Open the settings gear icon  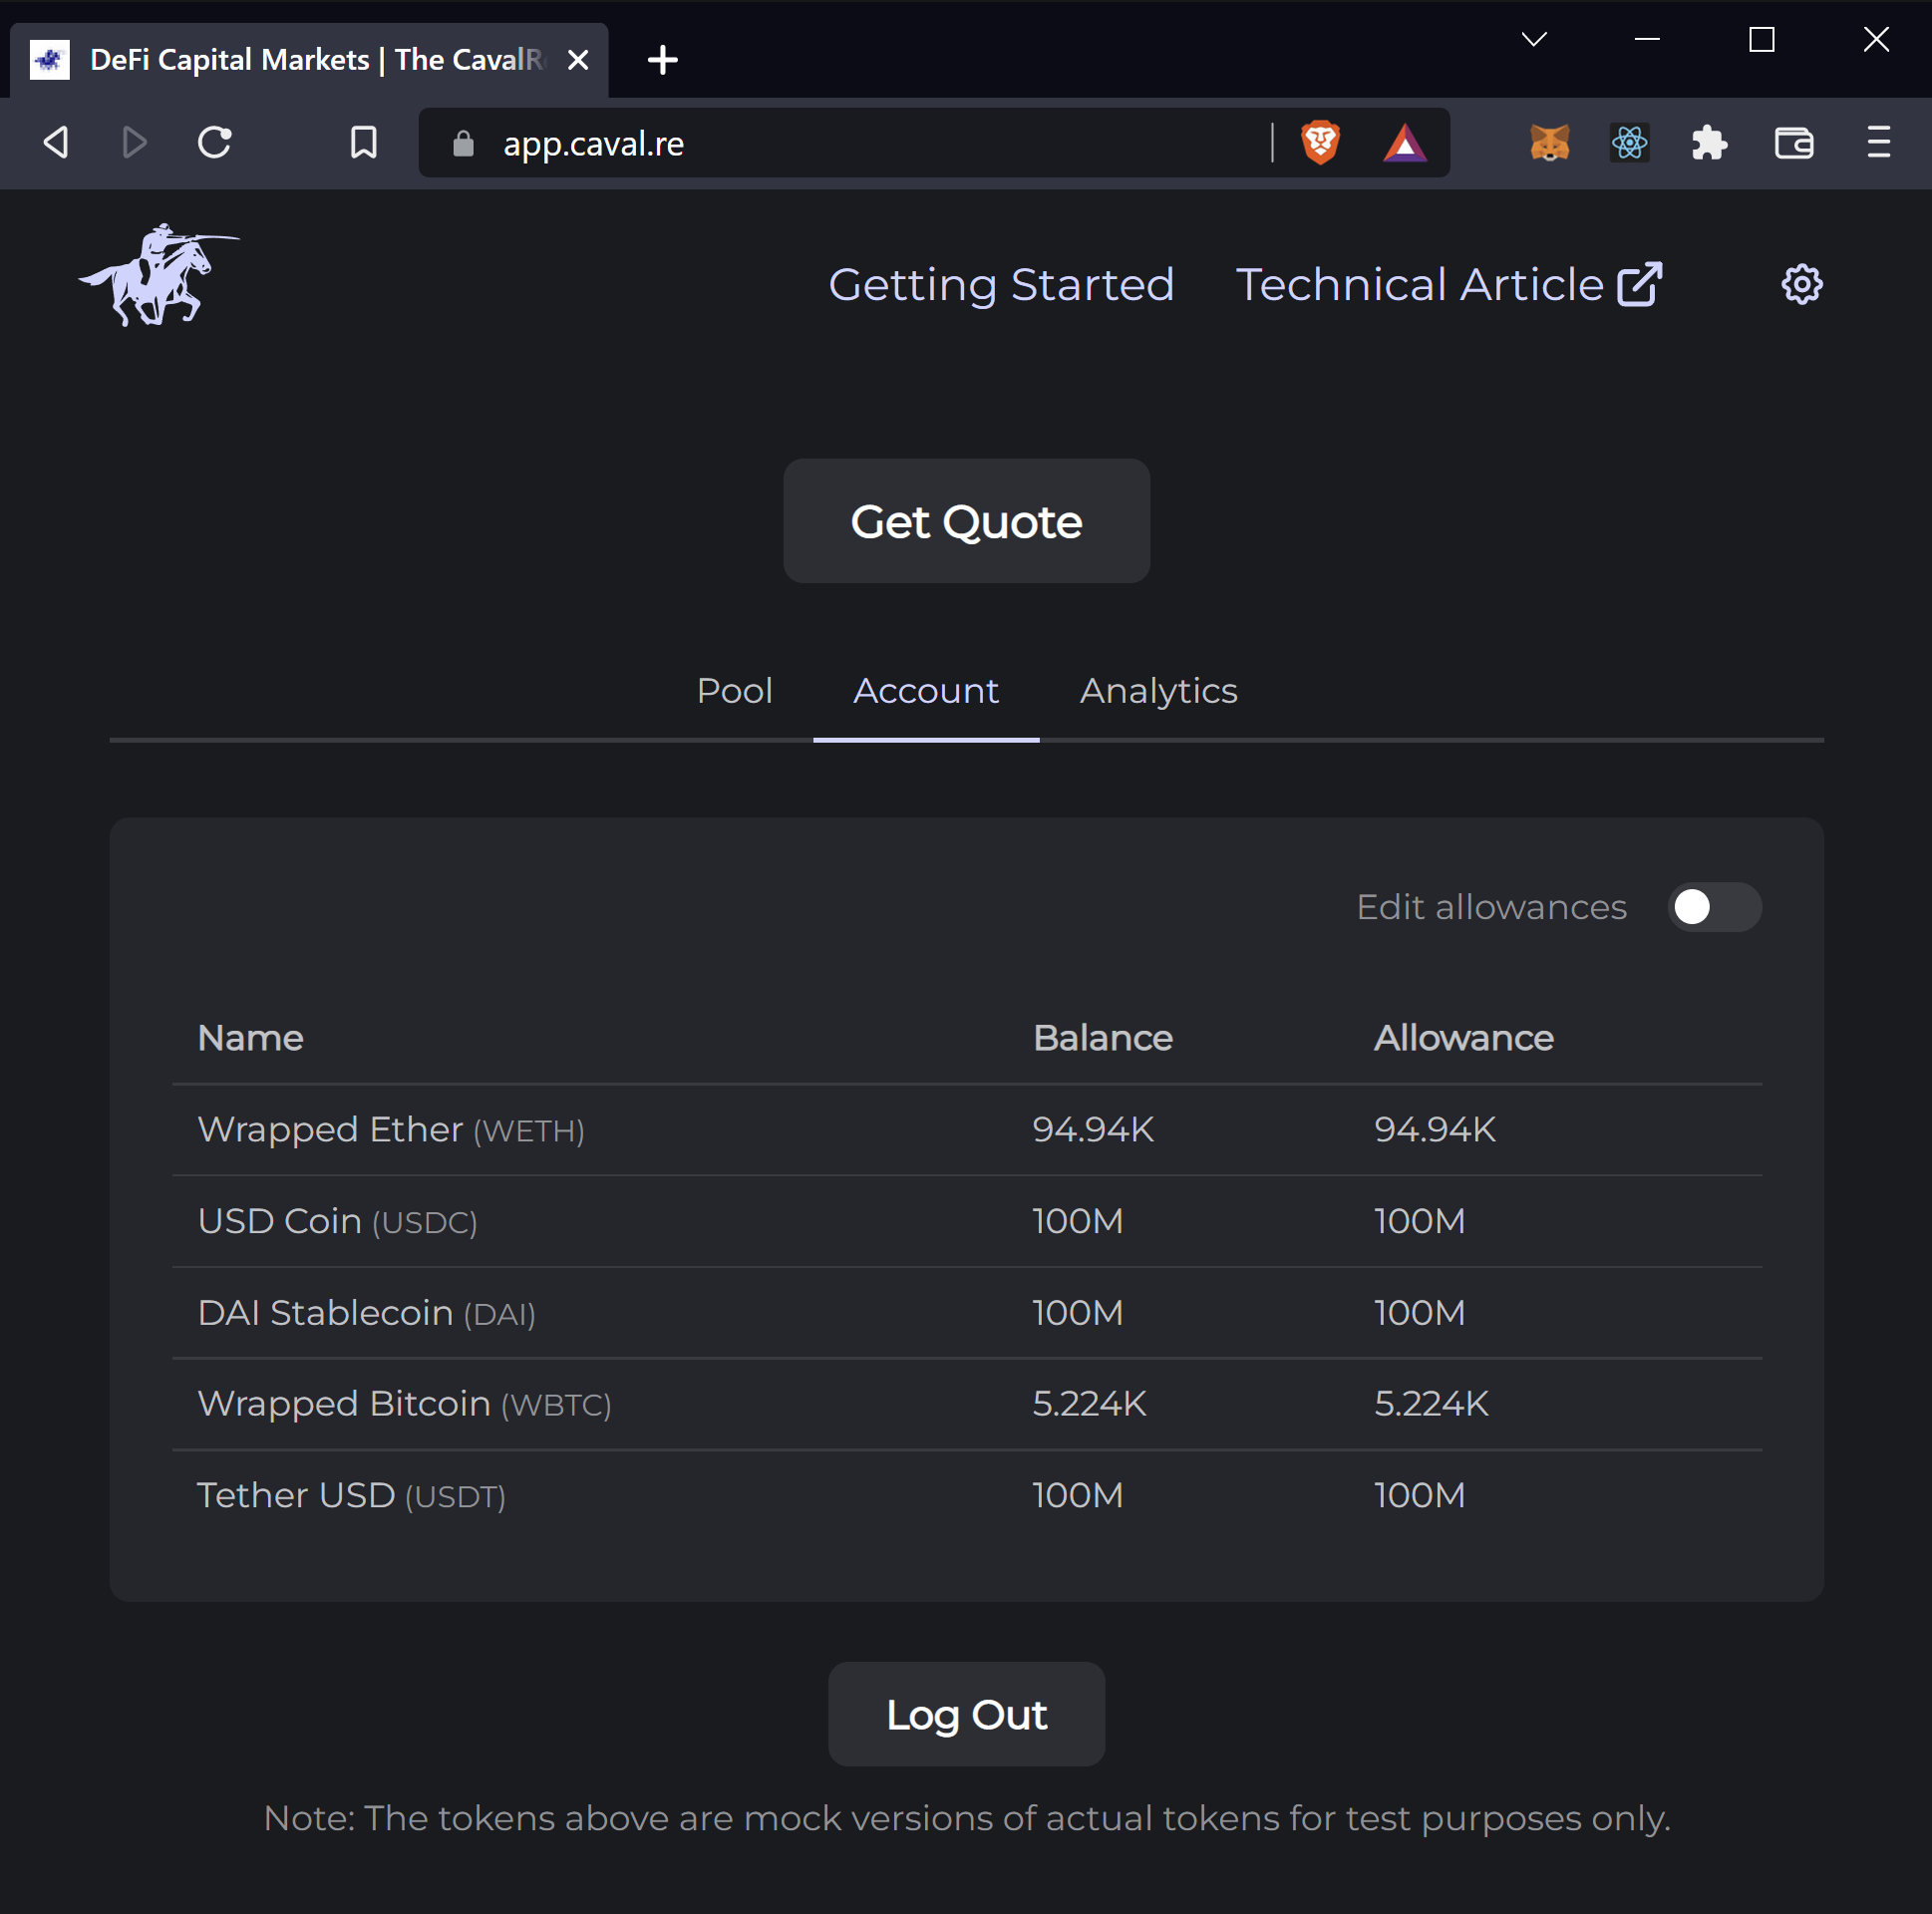point(1801,285)
